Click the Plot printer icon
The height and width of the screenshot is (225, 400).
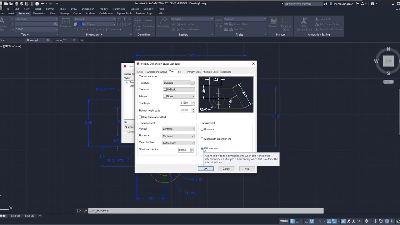click(x=37, y=3)
